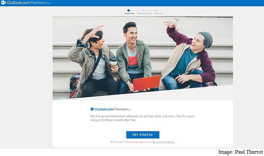Open the Terms and Conditions link
Image resolution: width=264 pixels, height=156 pixels.
tap(163, 142)
